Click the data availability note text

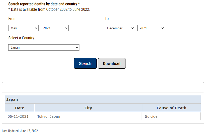[49, 10]
